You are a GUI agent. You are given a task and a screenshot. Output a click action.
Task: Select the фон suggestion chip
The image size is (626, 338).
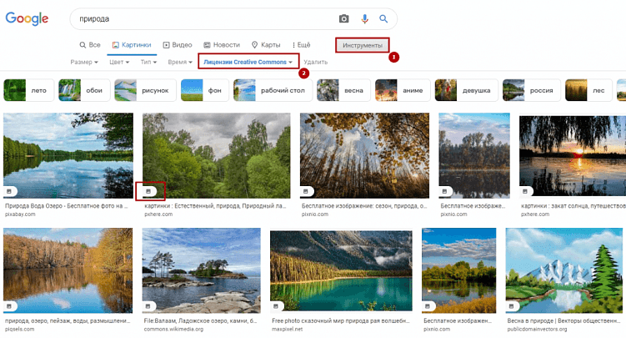[205, 90]
